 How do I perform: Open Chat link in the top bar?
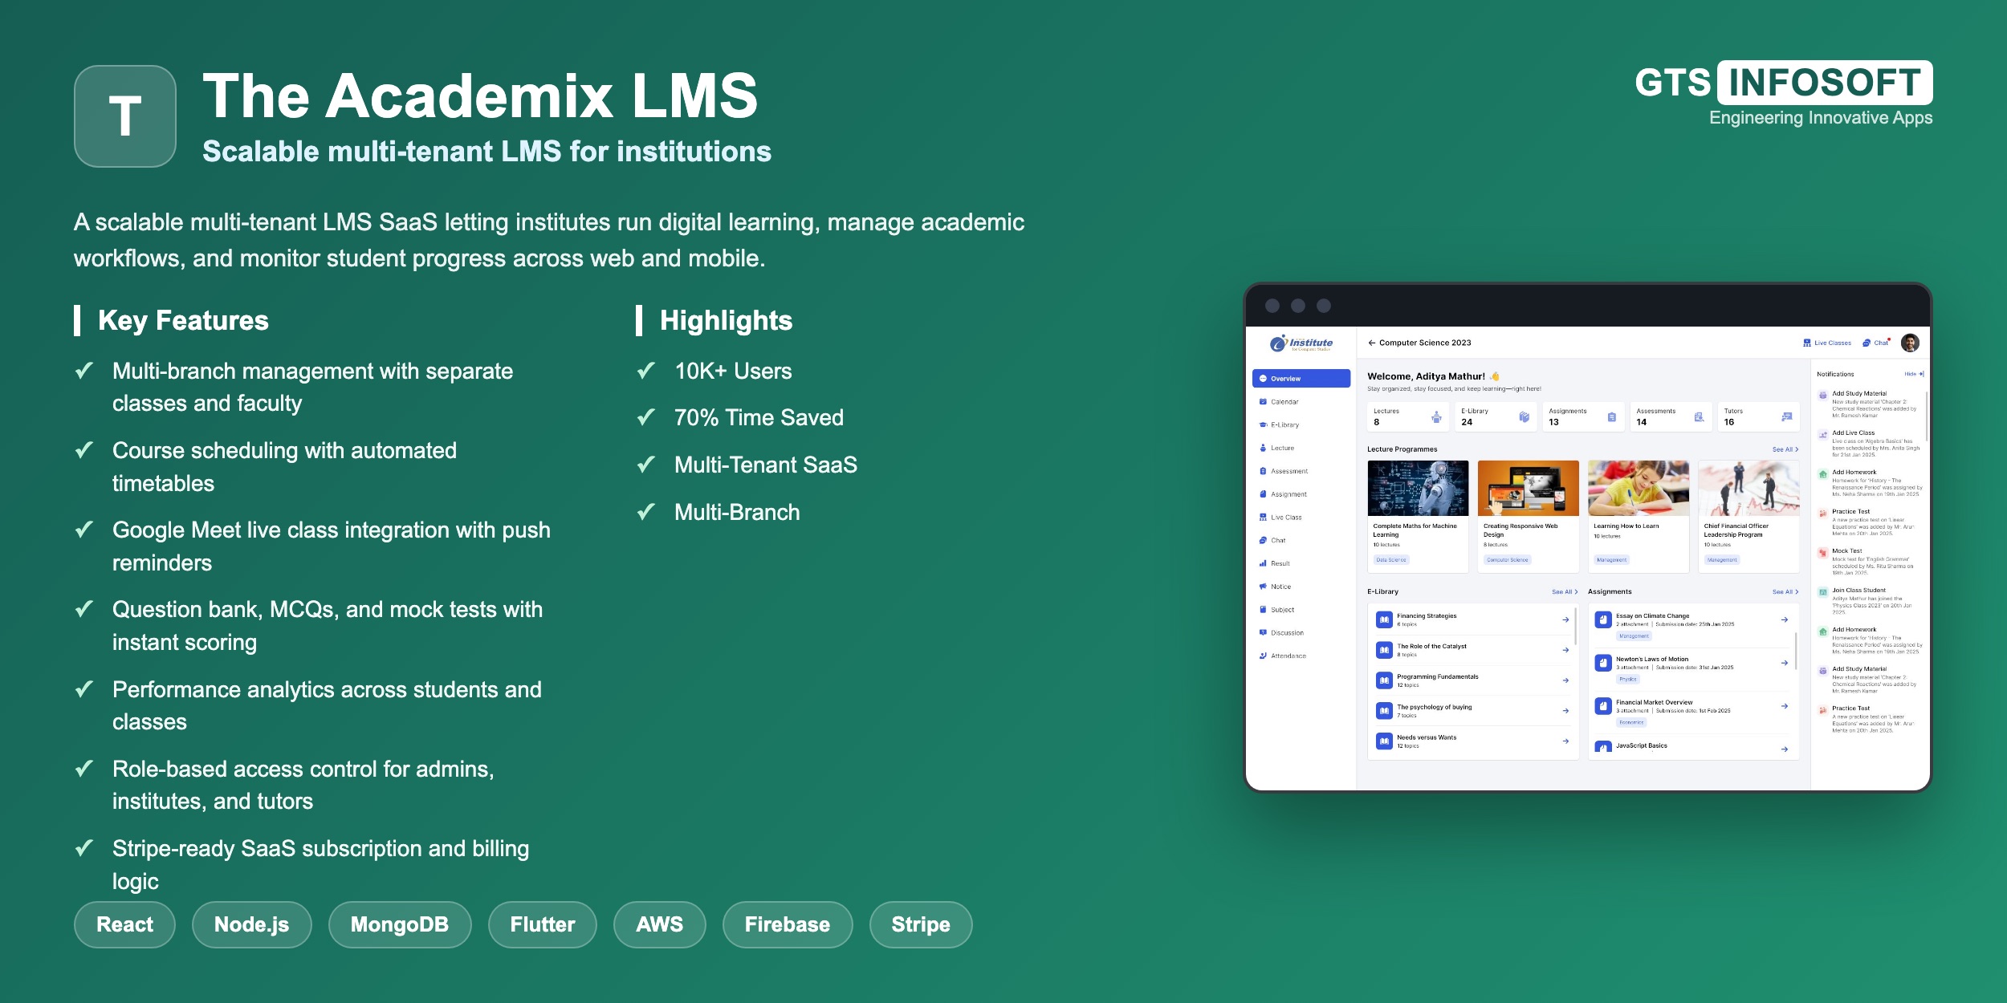click(1876, 343)
